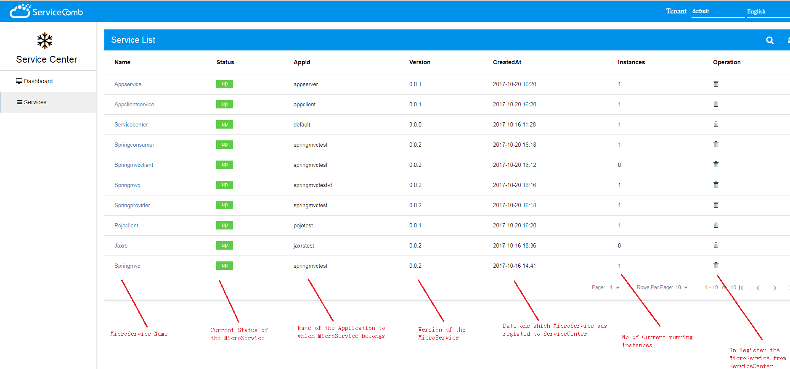Click the ServiceComb logo in top bar

click(46, 11)
